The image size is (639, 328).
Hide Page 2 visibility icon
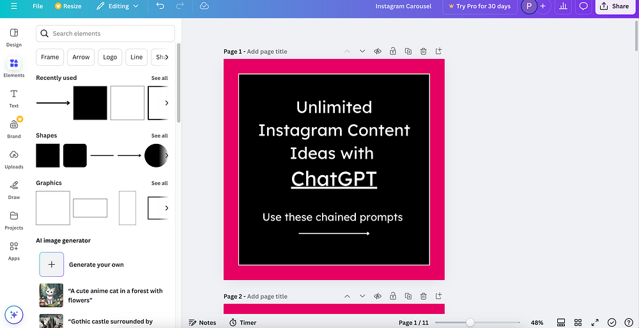(x=378, y=296)
